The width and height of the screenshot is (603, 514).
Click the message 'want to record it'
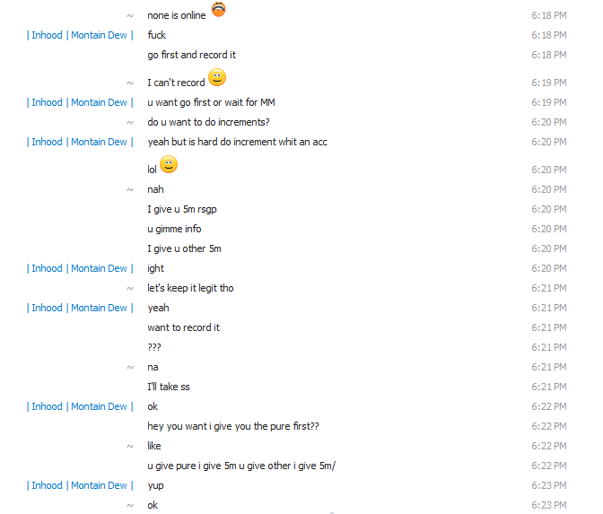point(183,328)
